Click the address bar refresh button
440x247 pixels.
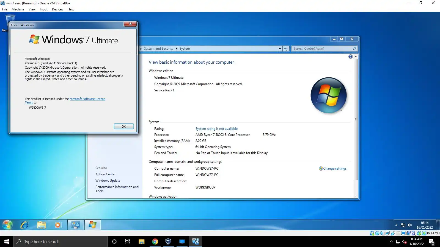tap(286, 49)
